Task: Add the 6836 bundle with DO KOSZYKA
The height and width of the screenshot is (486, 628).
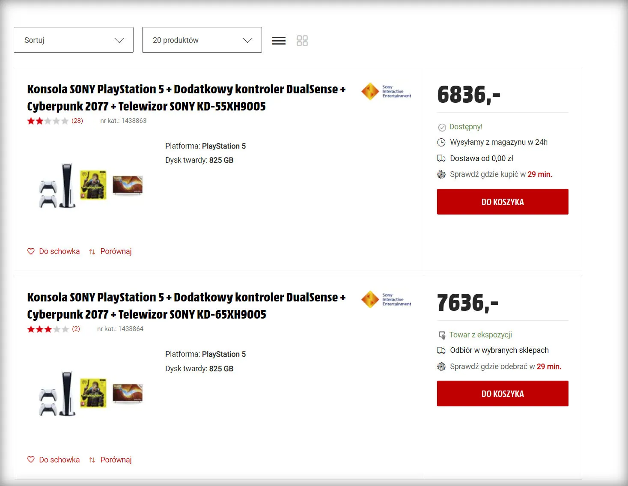Action: (x=503, y=202)
